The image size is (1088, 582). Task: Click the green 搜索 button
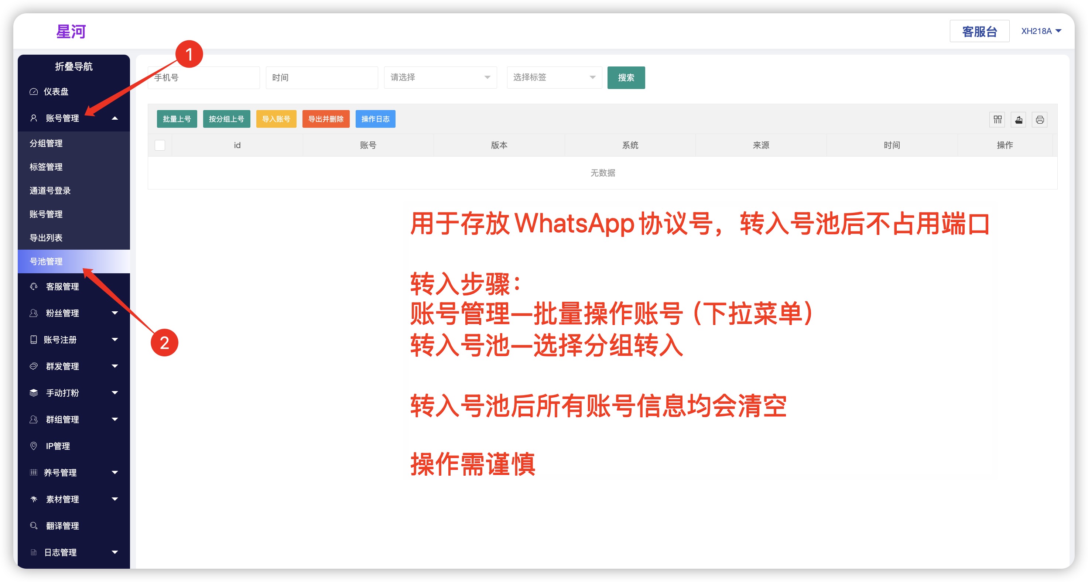(626, 78)
